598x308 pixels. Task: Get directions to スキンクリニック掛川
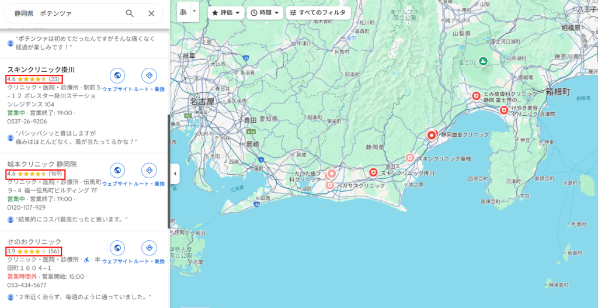[149, 75]
